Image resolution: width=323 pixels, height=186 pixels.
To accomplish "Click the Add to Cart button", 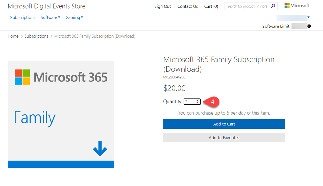I will (x=224, y=124).
